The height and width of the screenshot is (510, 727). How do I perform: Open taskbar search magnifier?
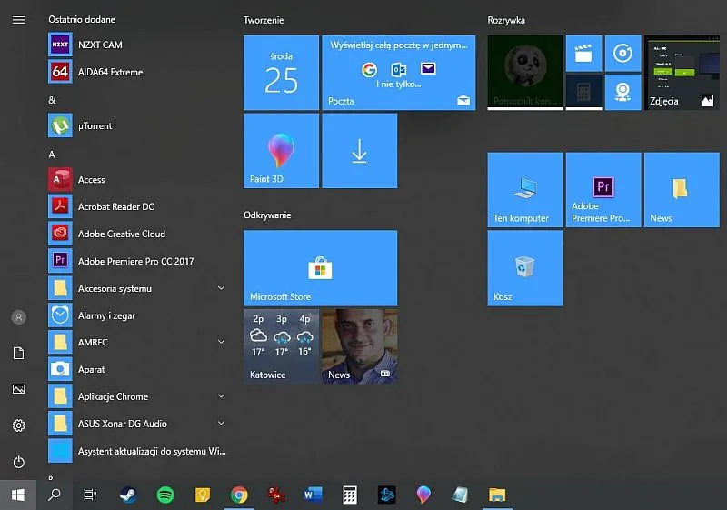[x=55, y=495]
